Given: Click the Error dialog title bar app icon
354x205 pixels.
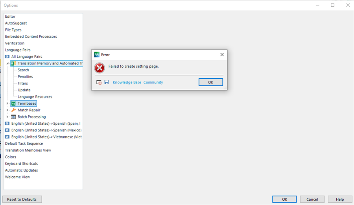Looking at the screenshot, I should pyautogui.click(x=97, y=55).
